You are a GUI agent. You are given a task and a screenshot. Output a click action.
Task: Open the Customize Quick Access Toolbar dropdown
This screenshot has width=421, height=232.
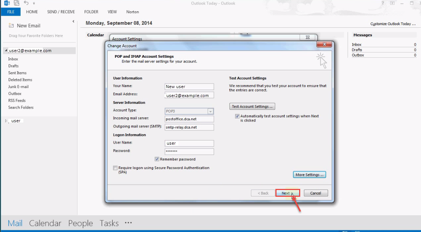(x=34, y=3)
